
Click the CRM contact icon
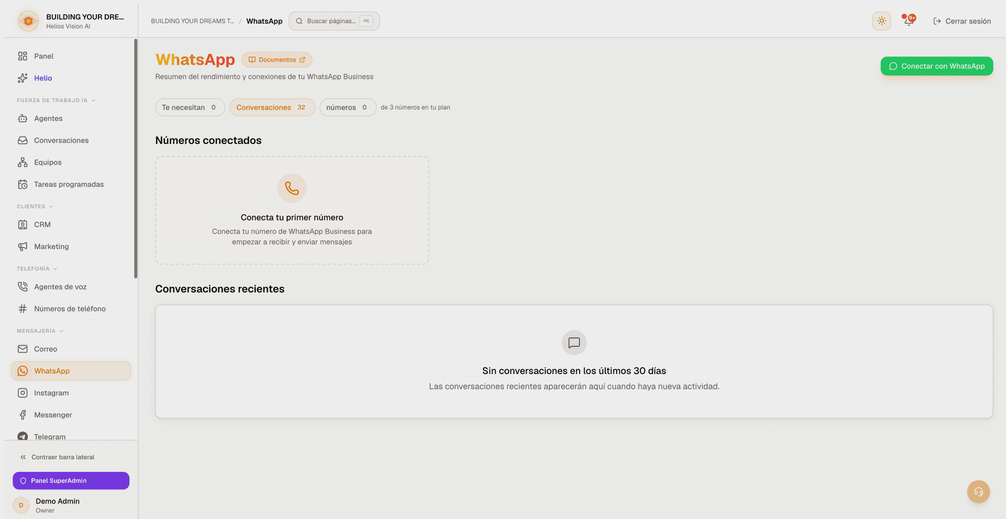coord(23,224)
